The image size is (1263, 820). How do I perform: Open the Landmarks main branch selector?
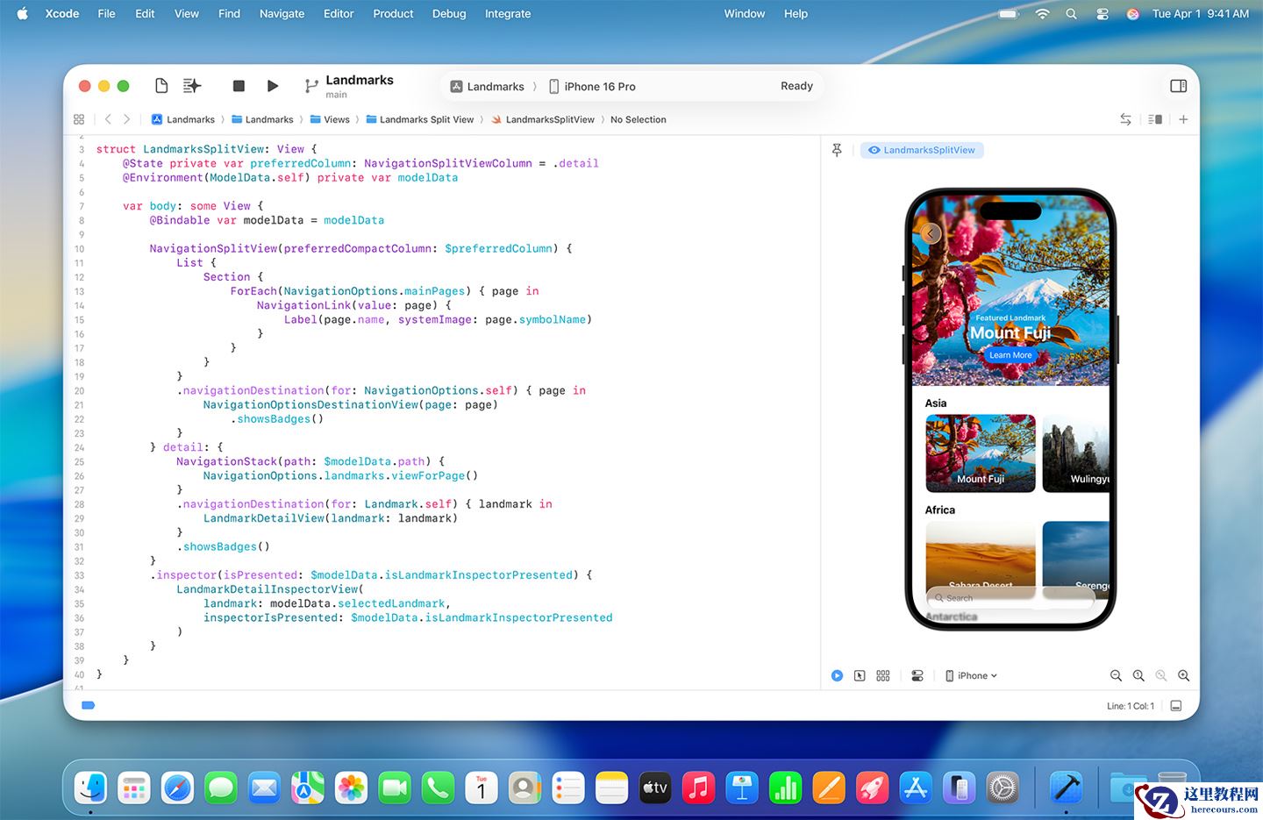pyautogui.click(x=349, y=86)
